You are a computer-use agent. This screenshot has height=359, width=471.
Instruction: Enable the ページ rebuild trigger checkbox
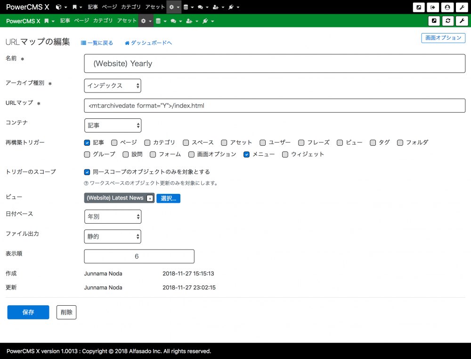click(x=113, y=142)
